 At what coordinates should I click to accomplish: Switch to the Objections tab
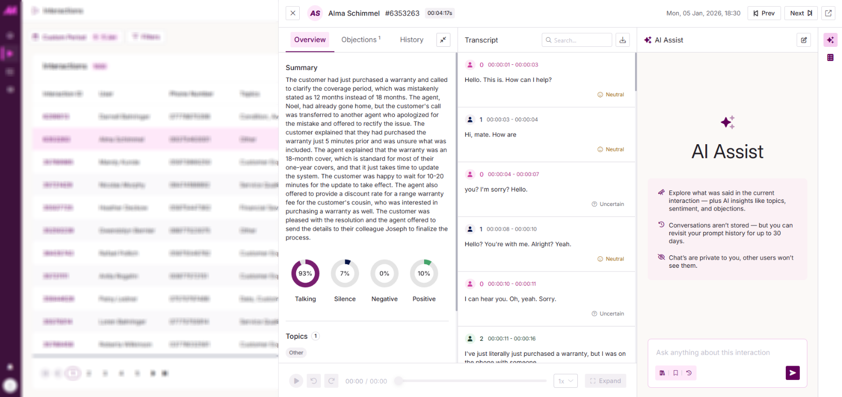361,40
